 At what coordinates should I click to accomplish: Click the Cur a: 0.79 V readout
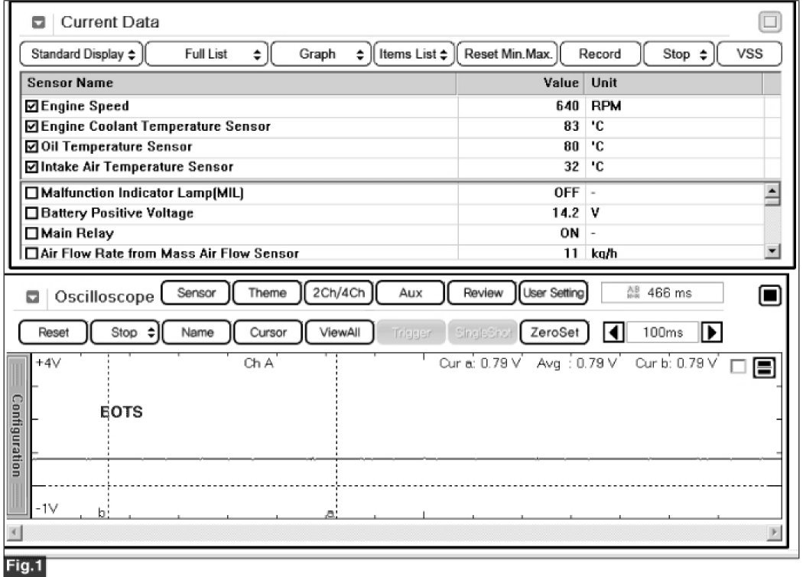[480, 363]
